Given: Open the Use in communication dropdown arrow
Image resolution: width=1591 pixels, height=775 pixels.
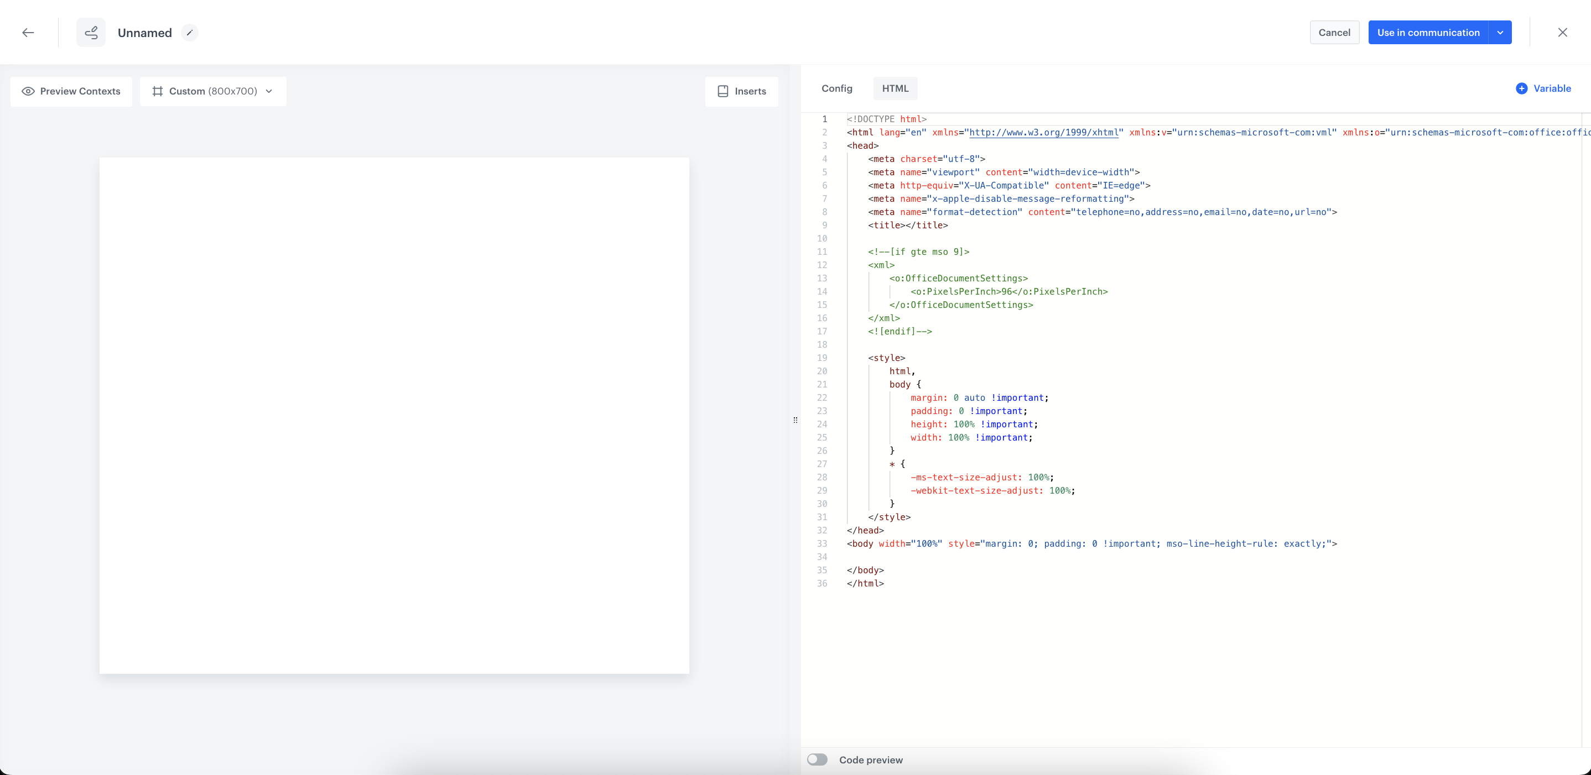Looking at the screenshot, I should click(1500, 32).
